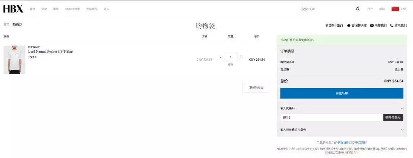
Task: Open the 用户 account menu
Action: pos(370,9)
